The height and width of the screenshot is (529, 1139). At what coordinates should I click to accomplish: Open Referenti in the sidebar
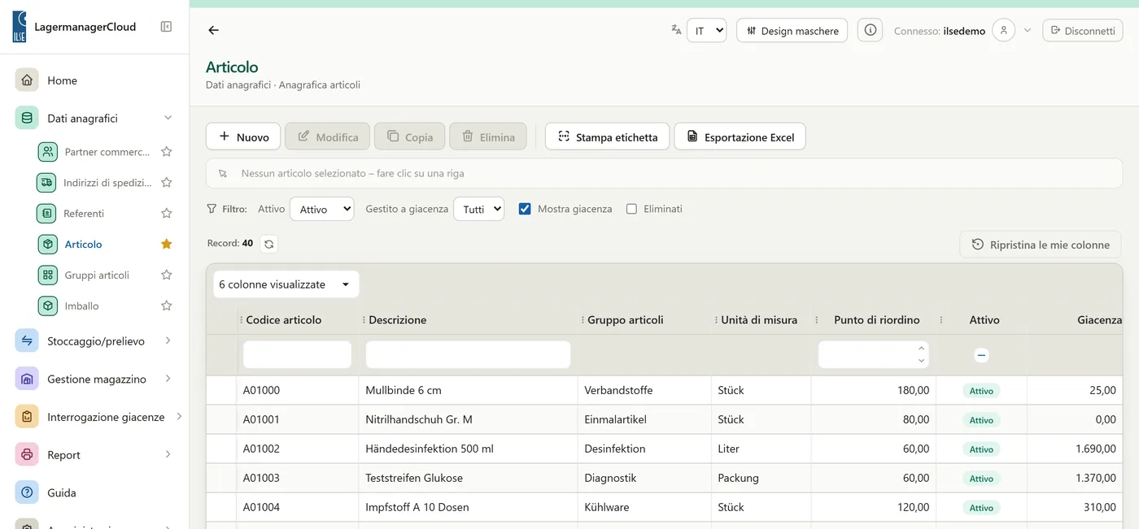[x=84, y=214]
